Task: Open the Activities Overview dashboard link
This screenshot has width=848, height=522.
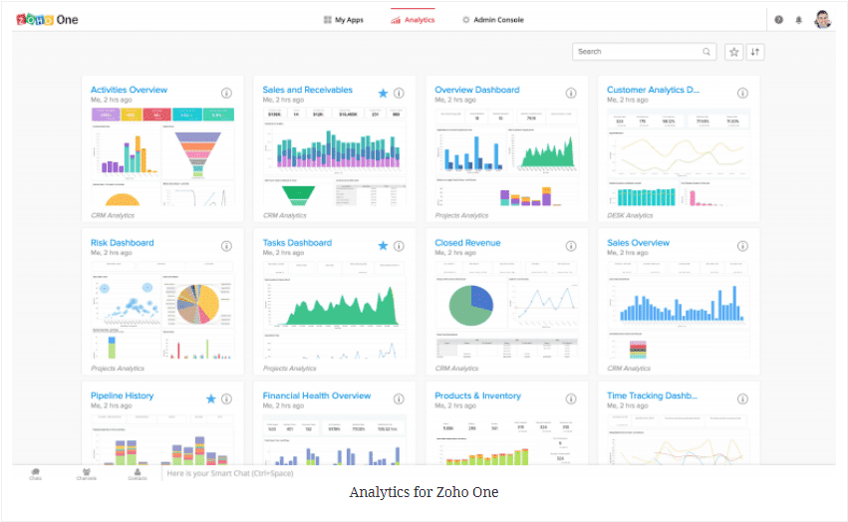Action: pyautogui.click(x=129, y=90)
